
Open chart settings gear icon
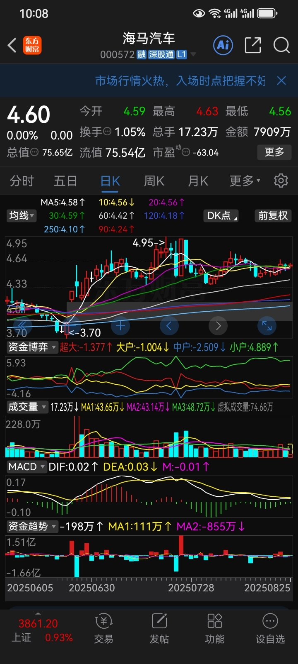[x=281, y=181]
